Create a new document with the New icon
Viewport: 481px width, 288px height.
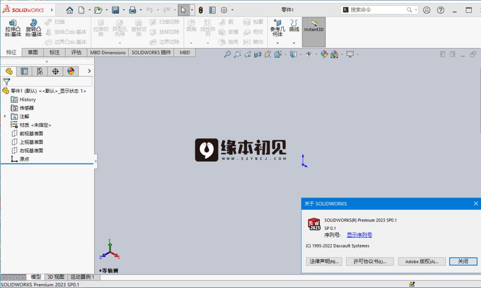(x=81, y=10)
